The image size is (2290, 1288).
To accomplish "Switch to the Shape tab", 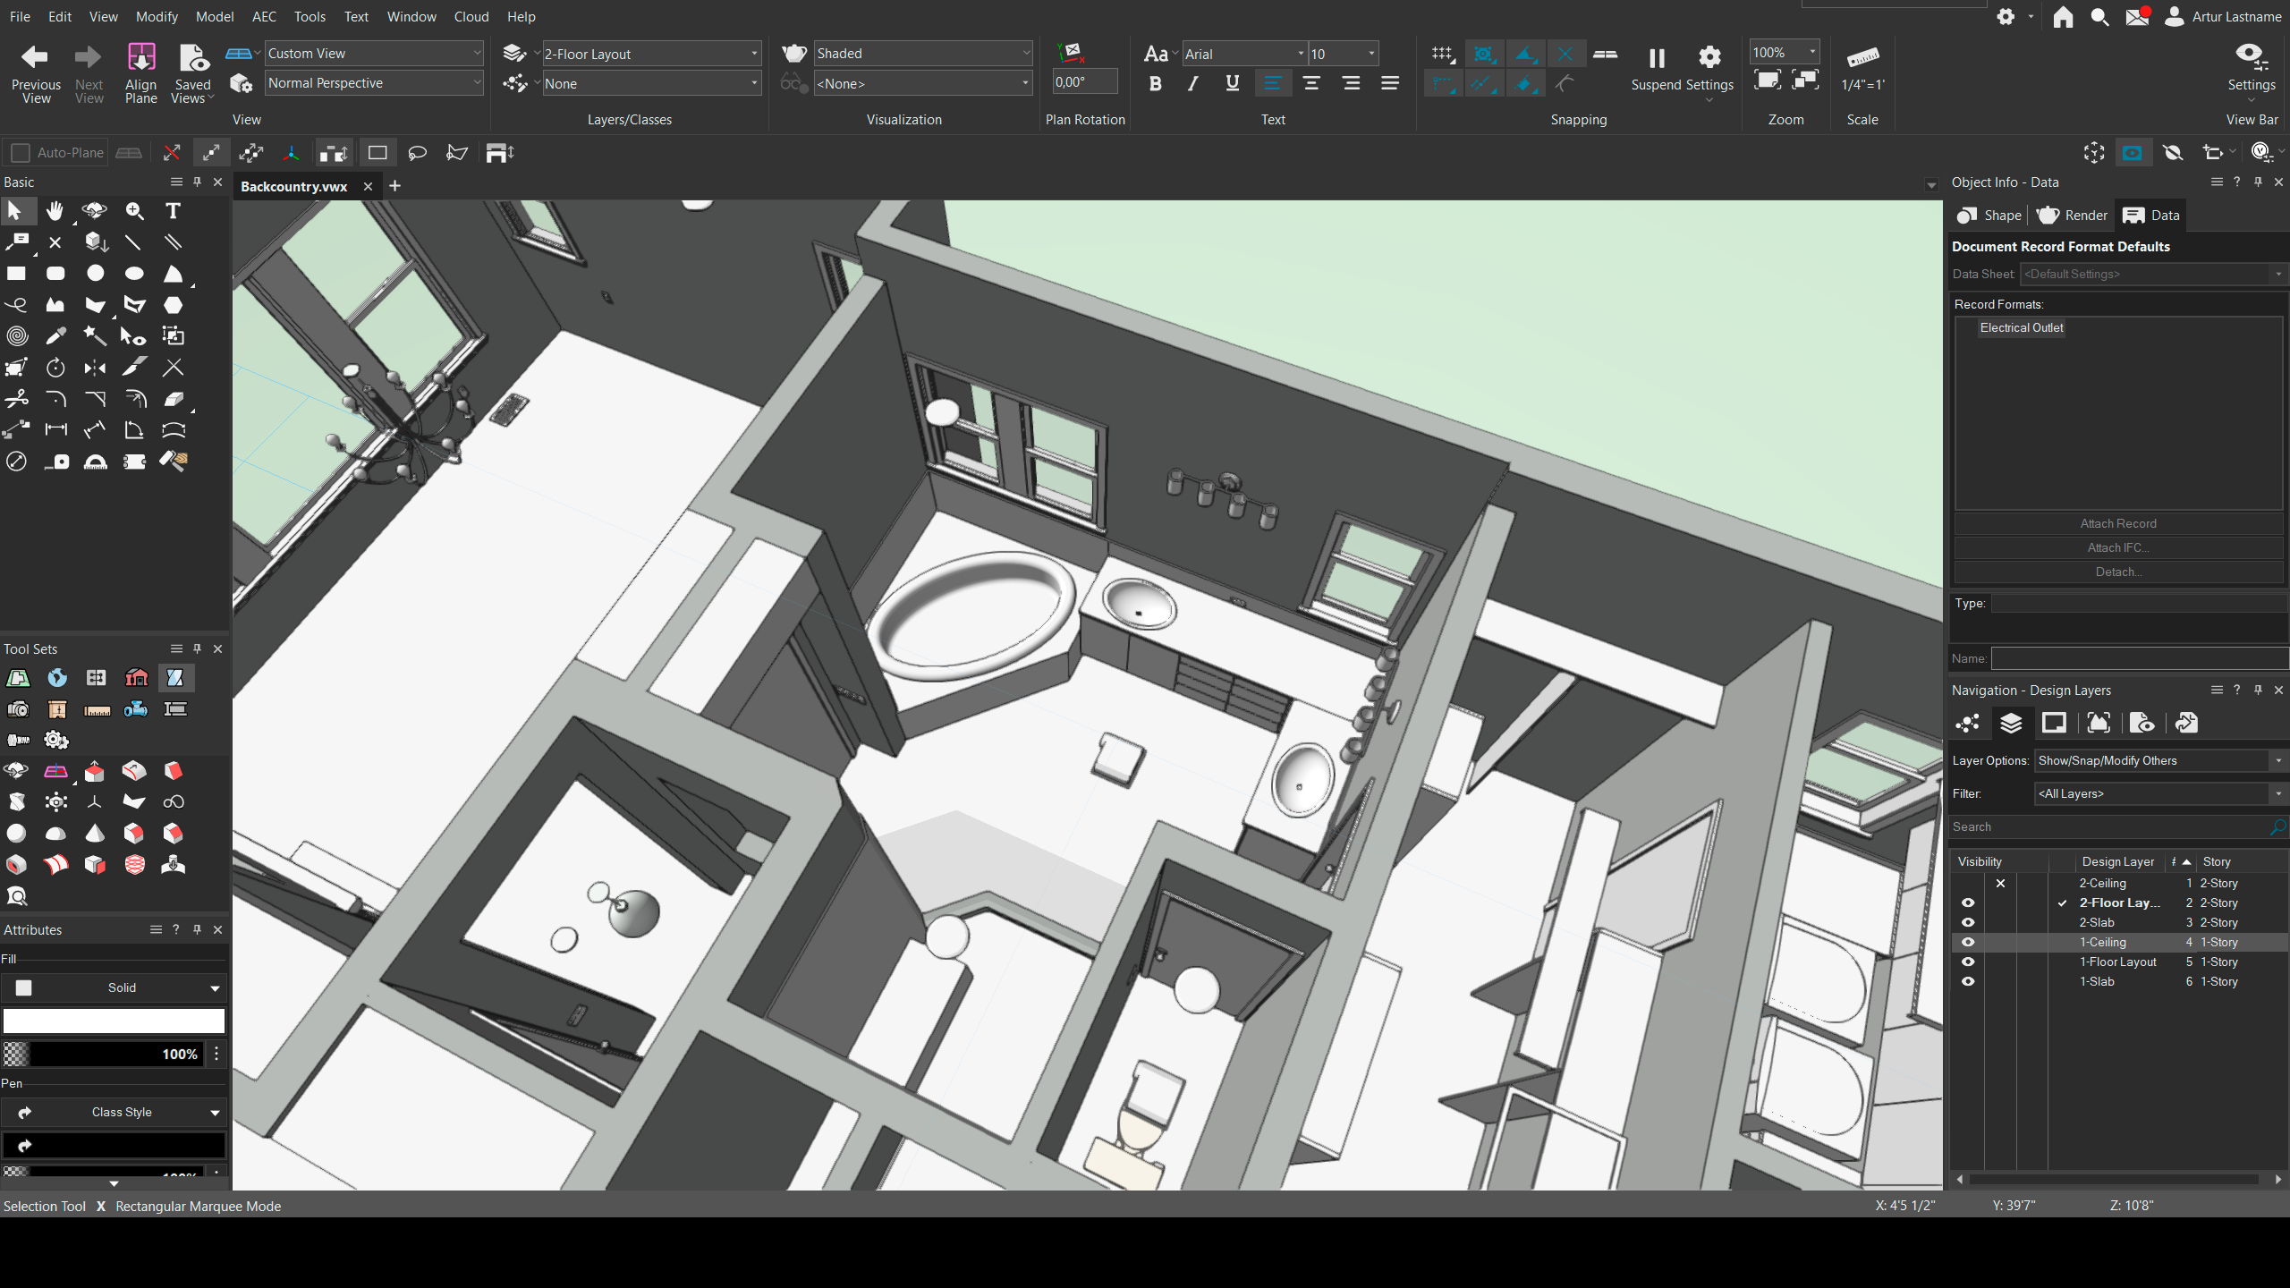I will click(1989, 216).
